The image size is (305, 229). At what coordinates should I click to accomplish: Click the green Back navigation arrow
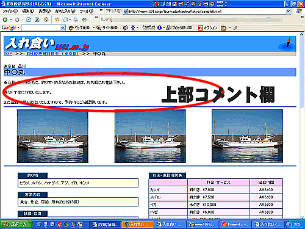(x=5, y=20)
